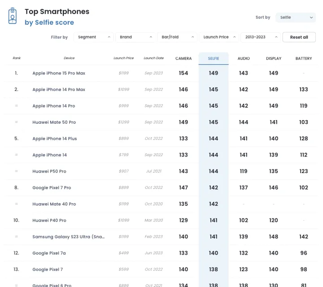Open the 2013-2023 year range filter
The height and width of the screenshot is (287, 323).
point(261,37)
